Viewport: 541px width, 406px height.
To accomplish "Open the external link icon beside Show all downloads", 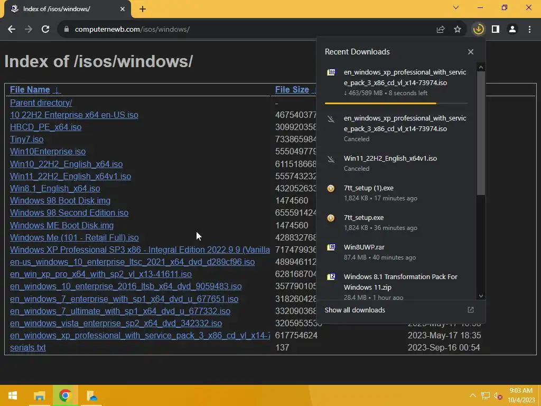I will click(x=471, y=310).
